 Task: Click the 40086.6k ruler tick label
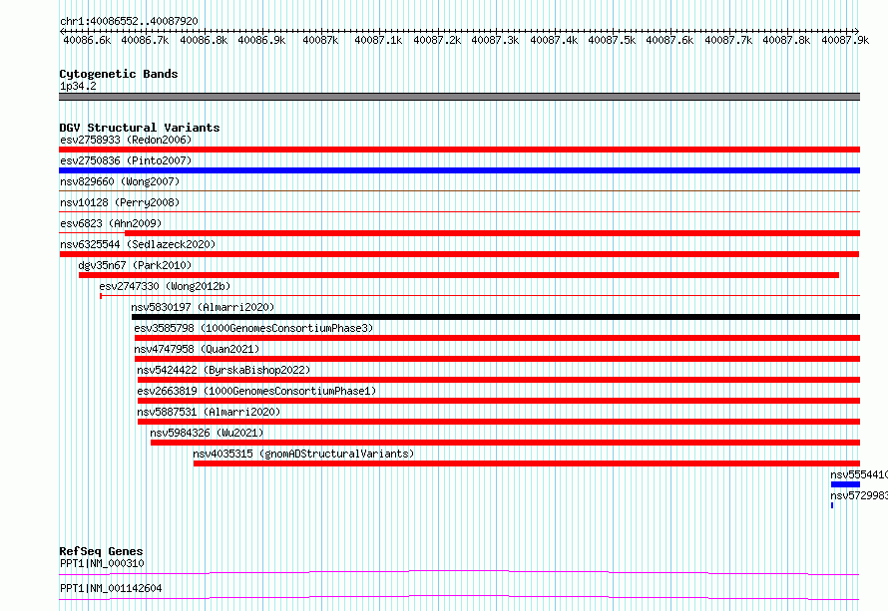87,40
